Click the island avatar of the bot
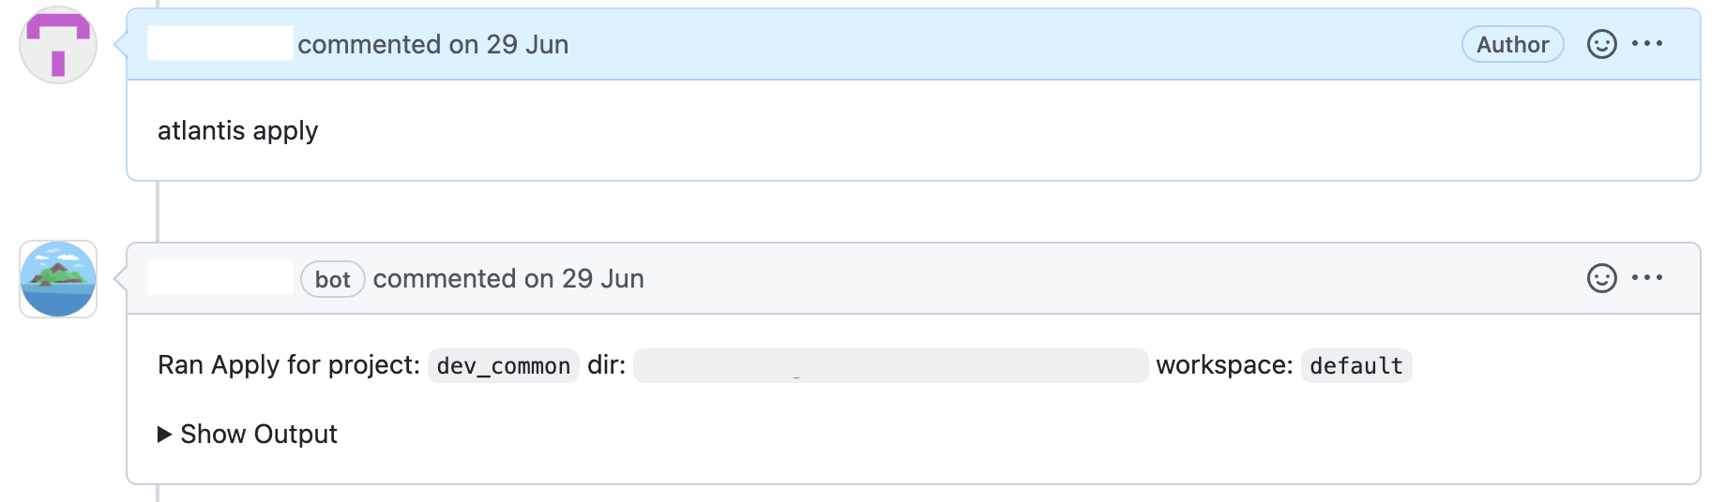 tap(58, 279)
